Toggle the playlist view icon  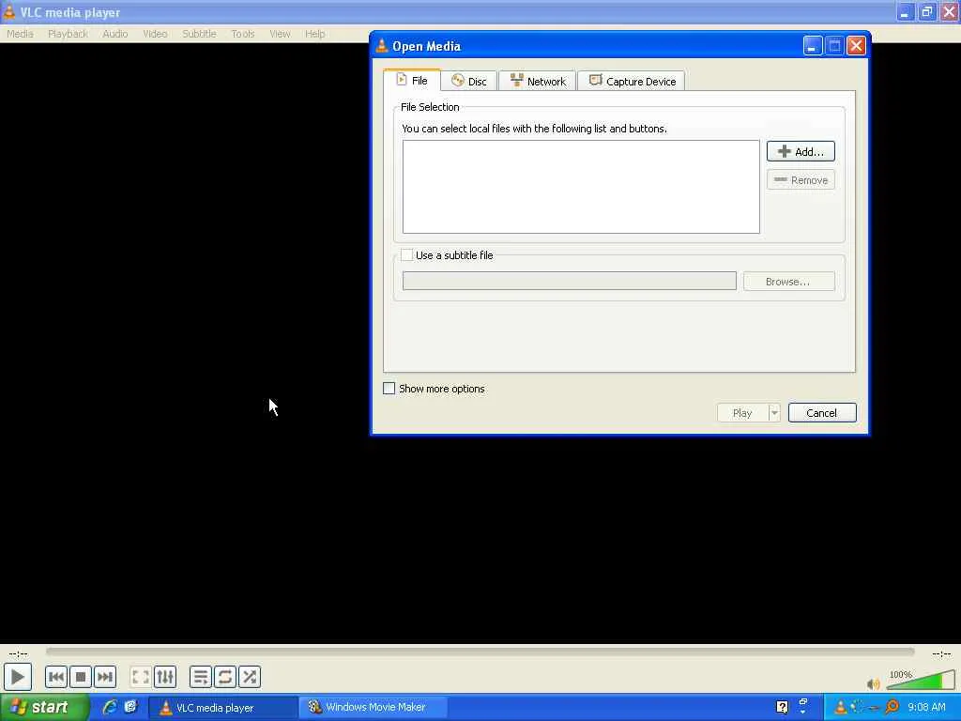click(x=201, y=677)
